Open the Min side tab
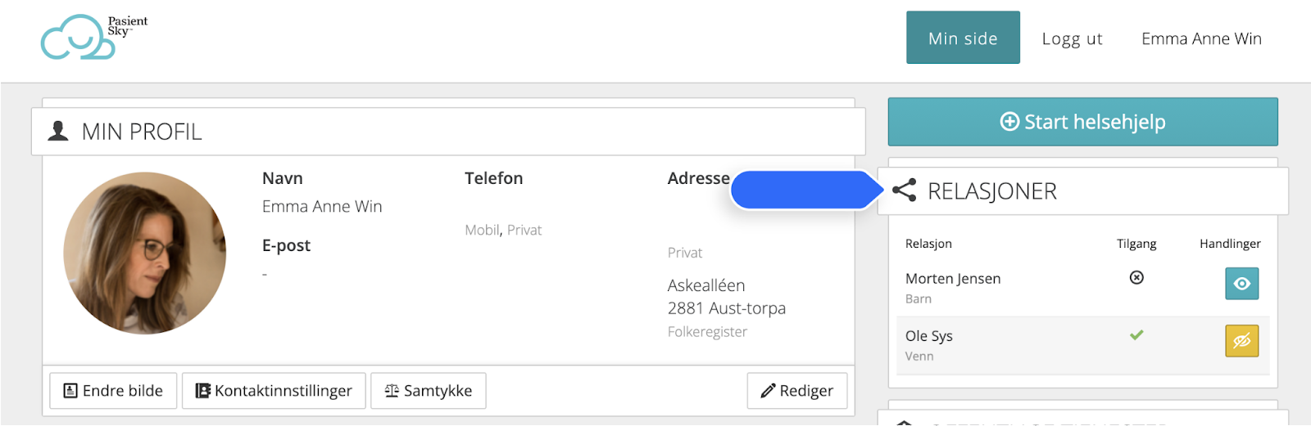Screen dimensions: 1311x426 tap(963, 38)
